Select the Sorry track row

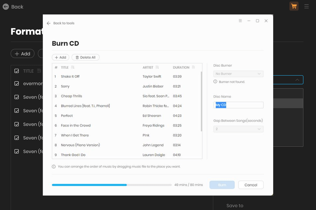coord(127,86)
